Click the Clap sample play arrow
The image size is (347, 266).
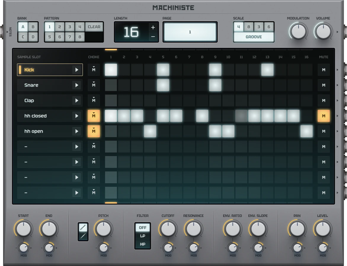coord(77,100)
